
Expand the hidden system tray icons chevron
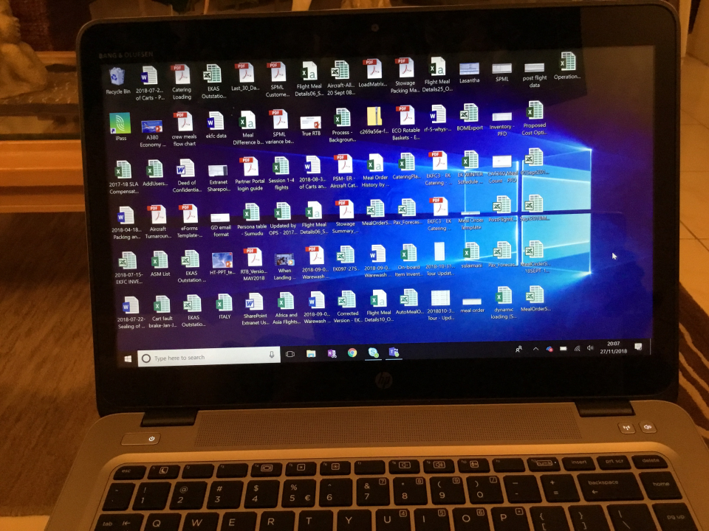[x=535, y=349]
